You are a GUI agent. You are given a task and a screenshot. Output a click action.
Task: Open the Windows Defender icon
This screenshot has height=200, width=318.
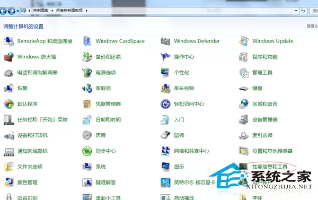pyautogui.click(x=165, y=41)
